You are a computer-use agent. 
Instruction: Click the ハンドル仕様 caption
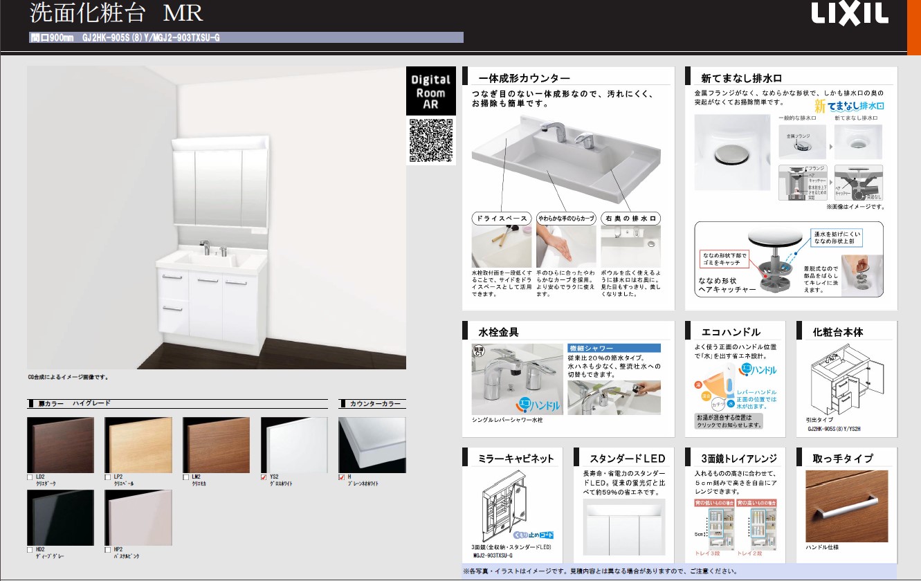coord(822,548)
